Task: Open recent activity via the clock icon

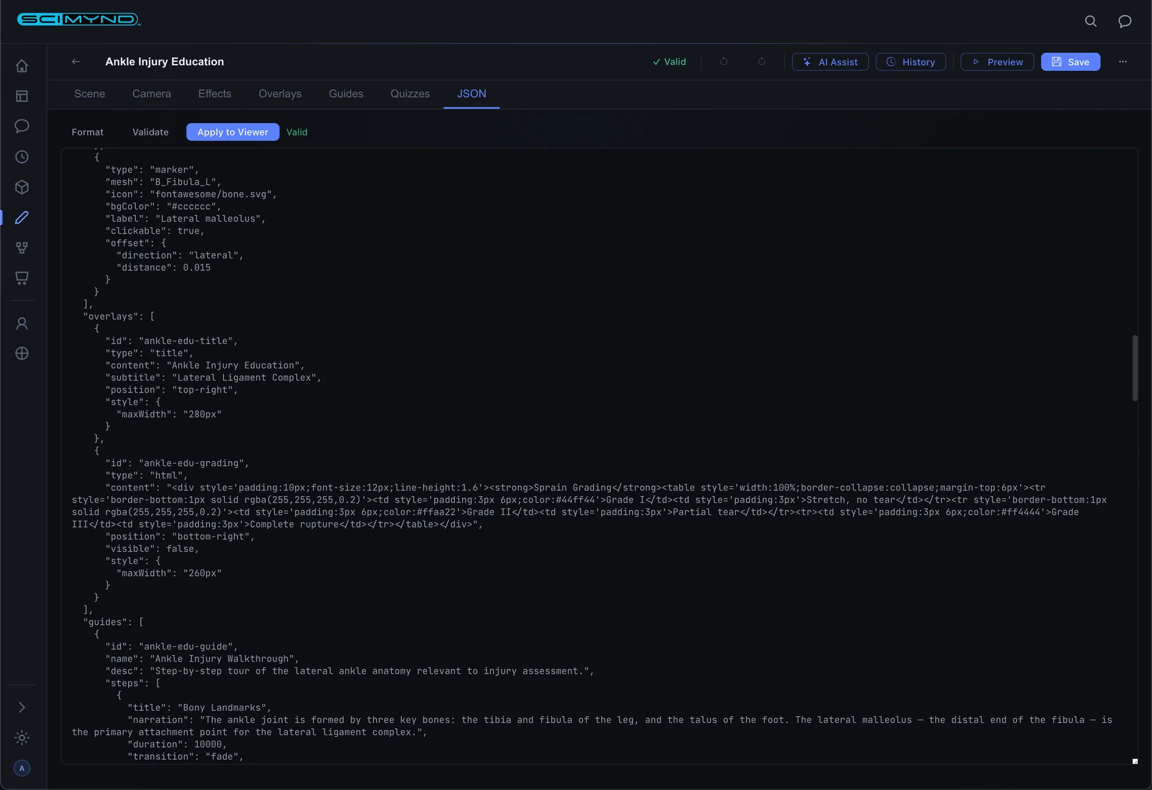Action: [22, 157]
